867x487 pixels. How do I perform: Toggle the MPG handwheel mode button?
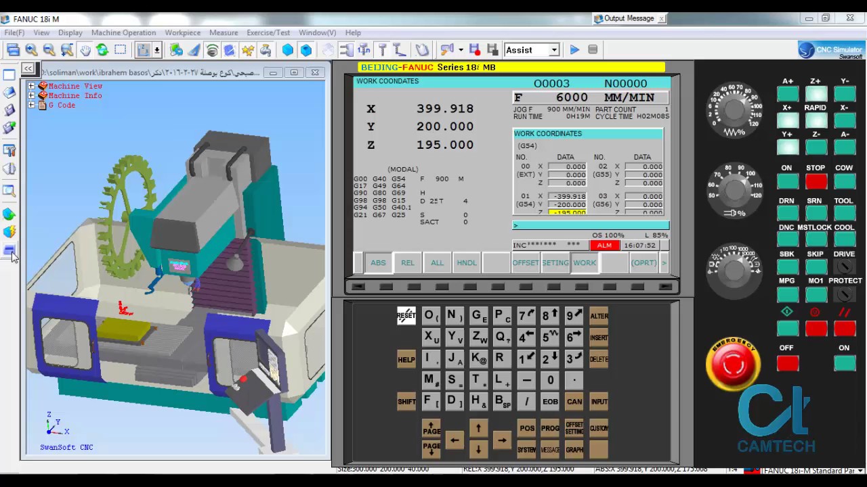(x=787, y=294)
